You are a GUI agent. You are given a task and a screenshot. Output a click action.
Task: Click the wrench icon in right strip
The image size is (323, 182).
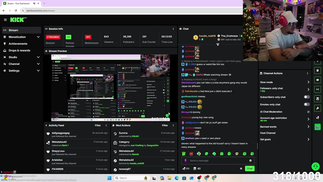(318, 108)
